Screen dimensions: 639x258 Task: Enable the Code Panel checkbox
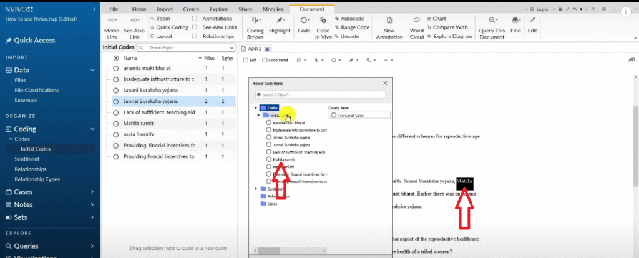265,61
